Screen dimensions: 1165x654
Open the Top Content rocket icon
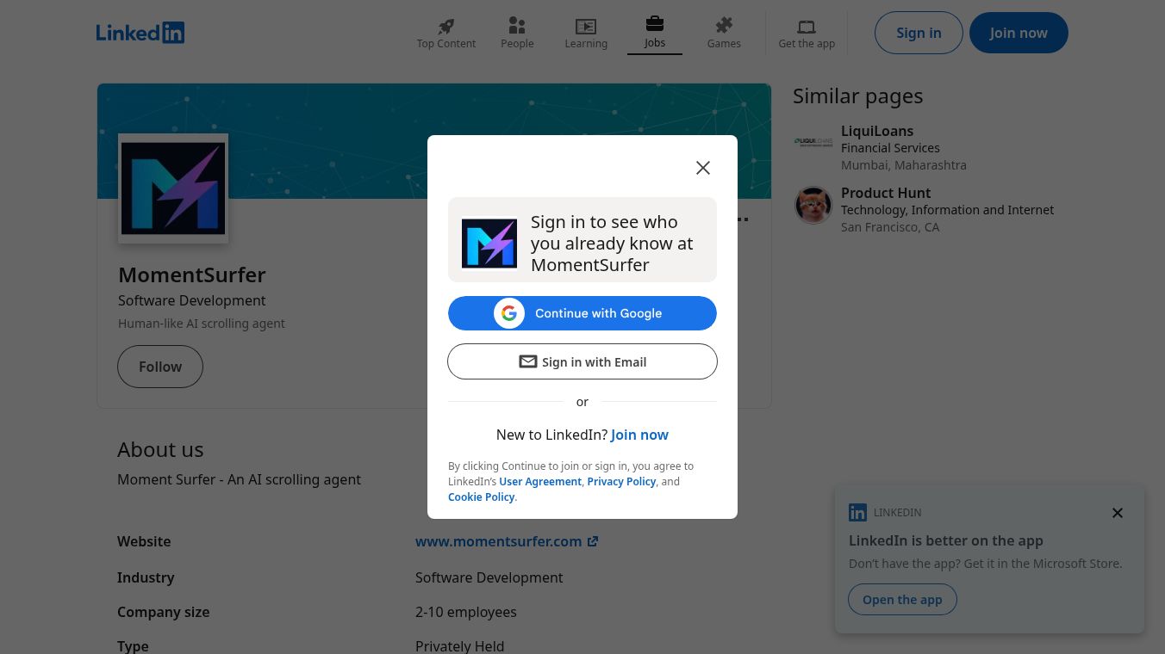pos(445,26)
